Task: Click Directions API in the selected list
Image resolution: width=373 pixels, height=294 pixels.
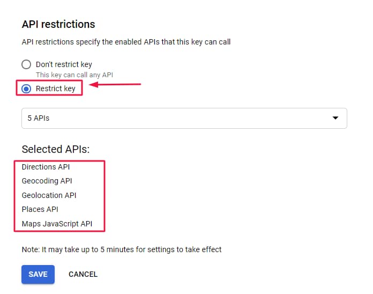Action: 46,167
